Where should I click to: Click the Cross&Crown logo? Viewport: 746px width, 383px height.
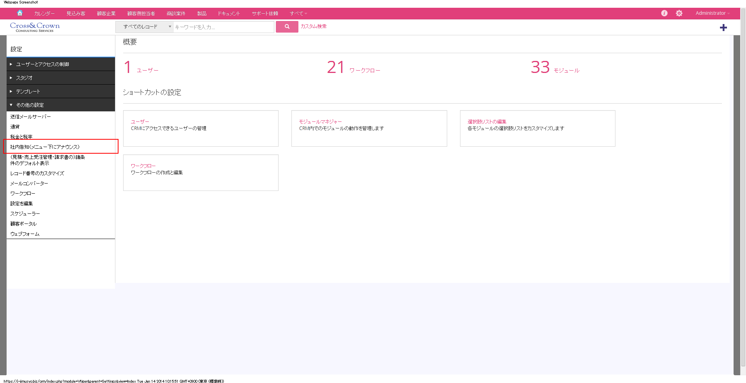pos(35,27)
